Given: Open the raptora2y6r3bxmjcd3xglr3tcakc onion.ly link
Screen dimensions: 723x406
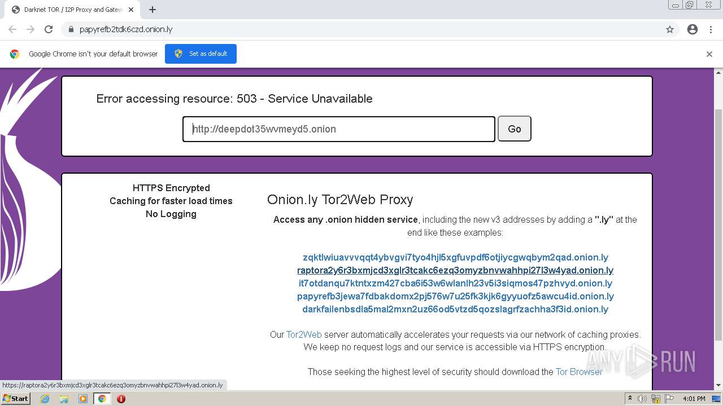Looking at the screenshot, I should tap(455, 271).
